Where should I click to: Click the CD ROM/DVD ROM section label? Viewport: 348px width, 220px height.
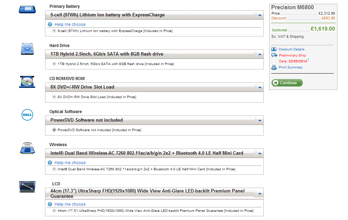pyautogui.click(x=67, y=79)
